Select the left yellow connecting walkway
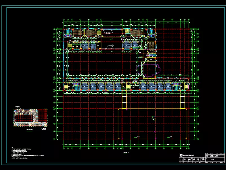This screenshot has width=226, height=170. [x=124, y=101]
